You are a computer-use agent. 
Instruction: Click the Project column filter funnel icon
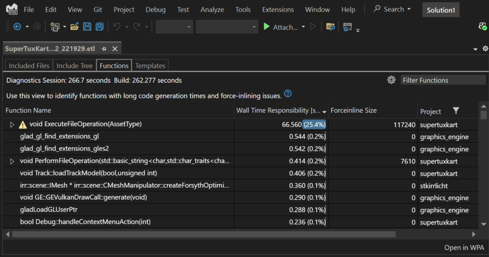click(456, 111)
